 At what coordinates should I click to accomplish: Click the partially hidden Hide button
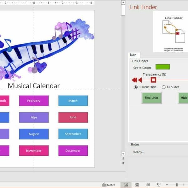tap(183, 98)
